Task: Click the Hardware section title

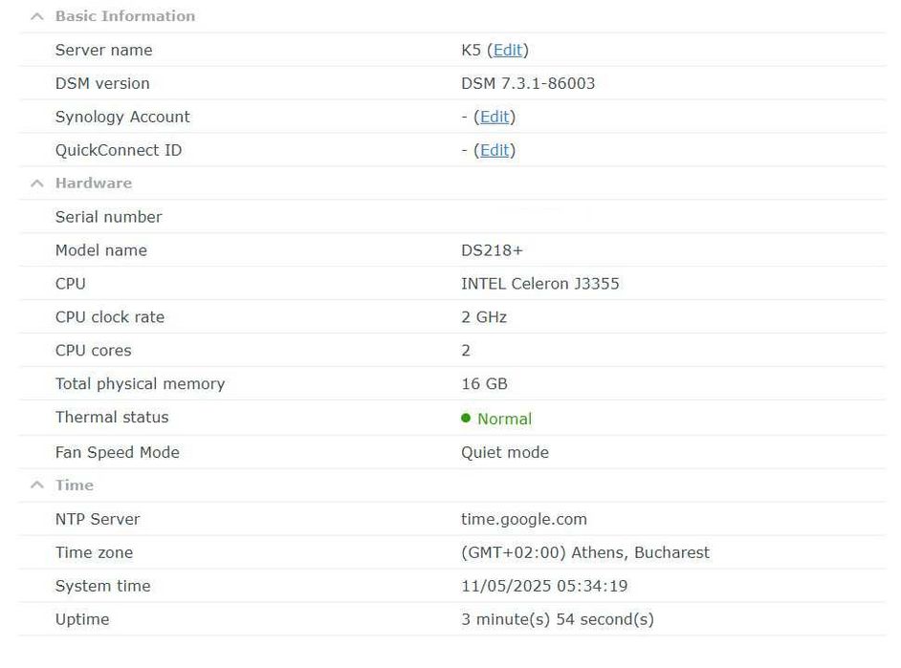Action: 93,183
